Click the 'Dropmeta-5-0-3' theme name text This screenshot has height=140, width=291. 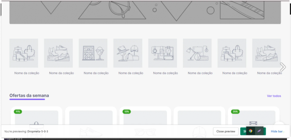point(38,132)
